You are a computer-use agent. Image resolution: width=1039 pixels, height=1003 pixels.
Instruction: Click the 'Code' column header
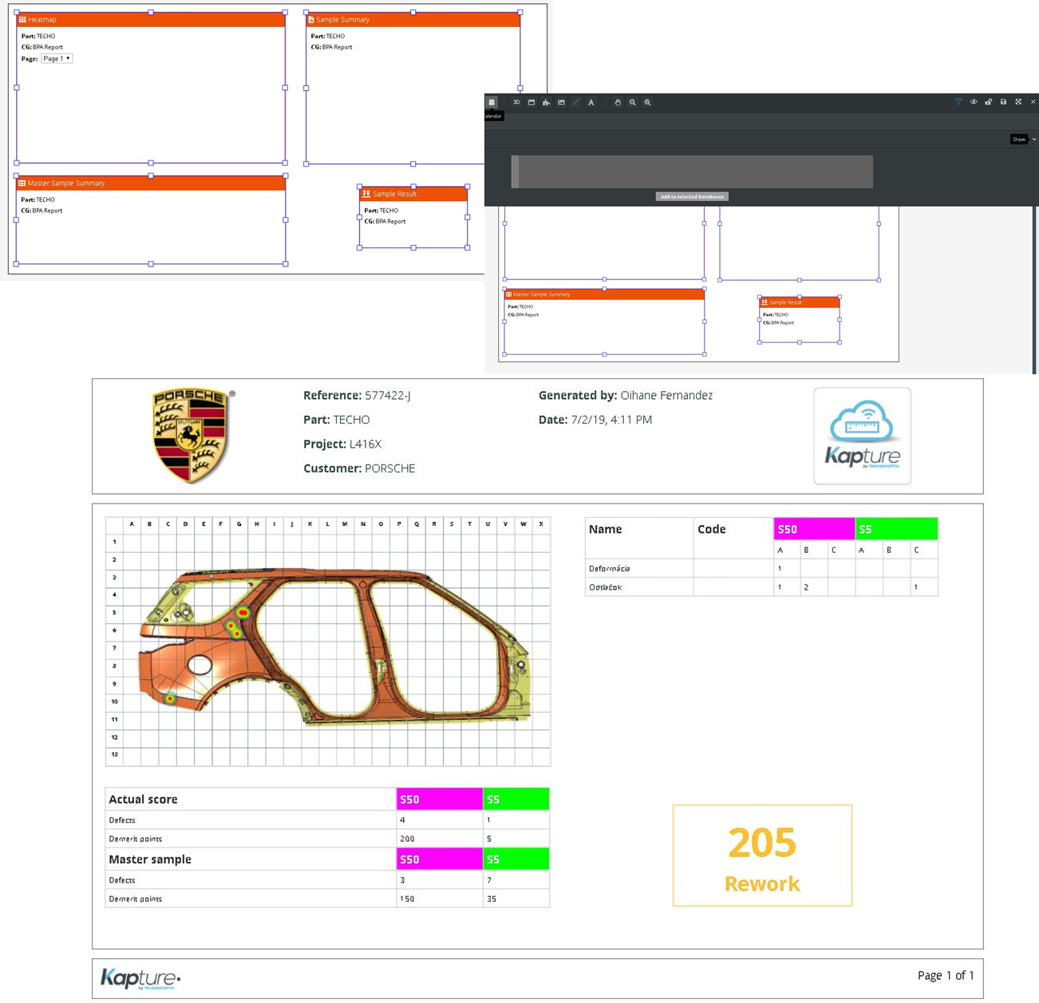point(711,529)
